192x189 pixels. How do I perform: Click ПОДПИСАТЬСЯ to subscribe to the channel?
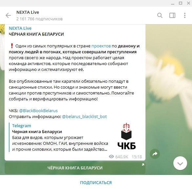[96, 183]
